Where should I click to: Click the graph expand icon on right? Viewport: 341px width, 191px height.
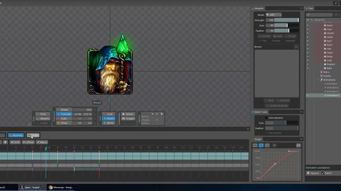pos(298,145)
